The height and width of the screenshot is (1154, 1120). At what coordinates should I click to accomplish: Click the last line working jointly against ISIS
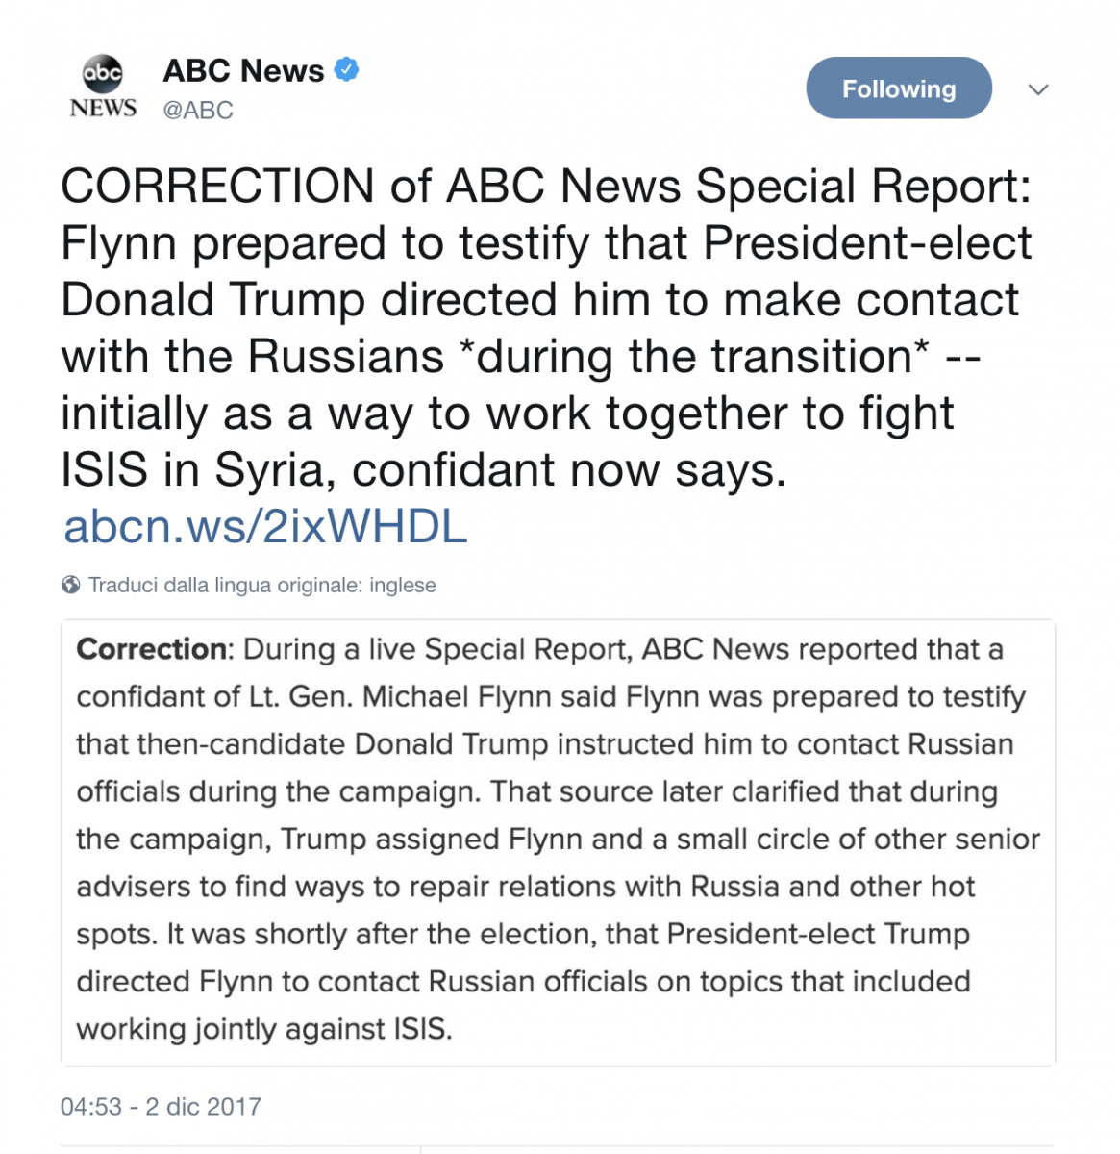click(264, 1029)
